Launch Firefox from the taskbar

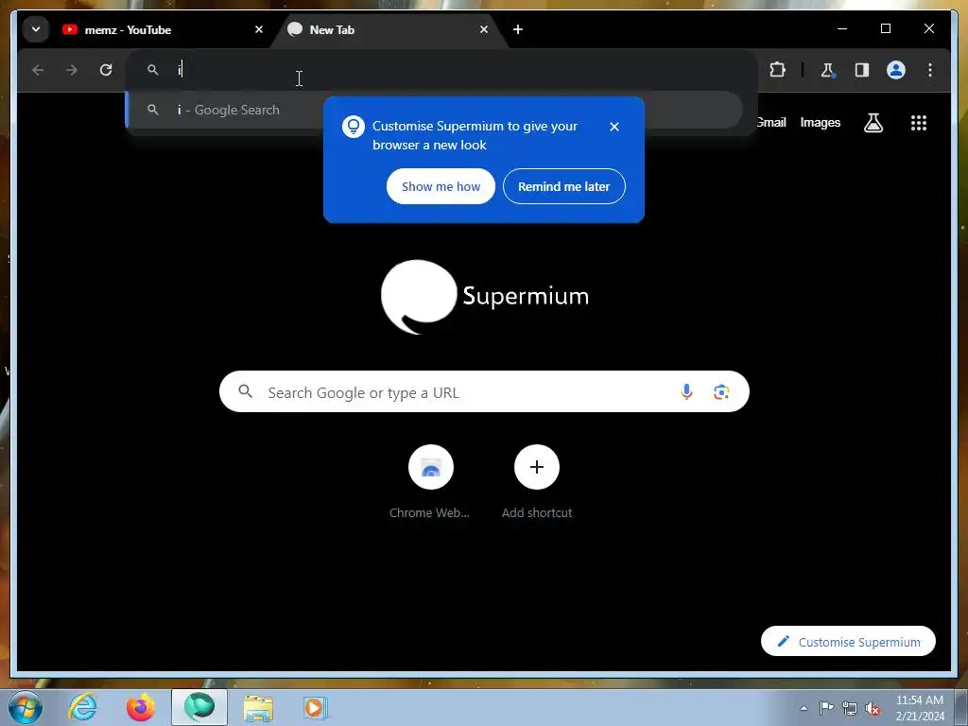click(141, 707)
